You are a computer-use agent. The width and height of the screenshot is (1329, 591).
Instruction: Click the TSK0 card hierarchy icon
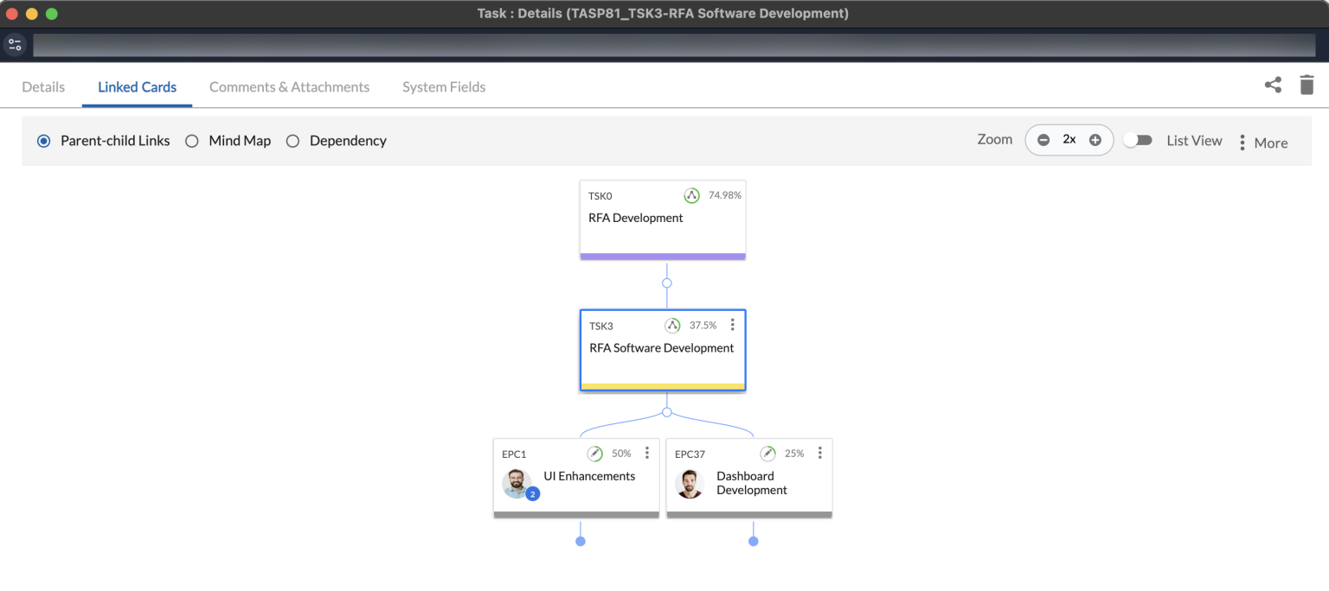tap(691, 195)
